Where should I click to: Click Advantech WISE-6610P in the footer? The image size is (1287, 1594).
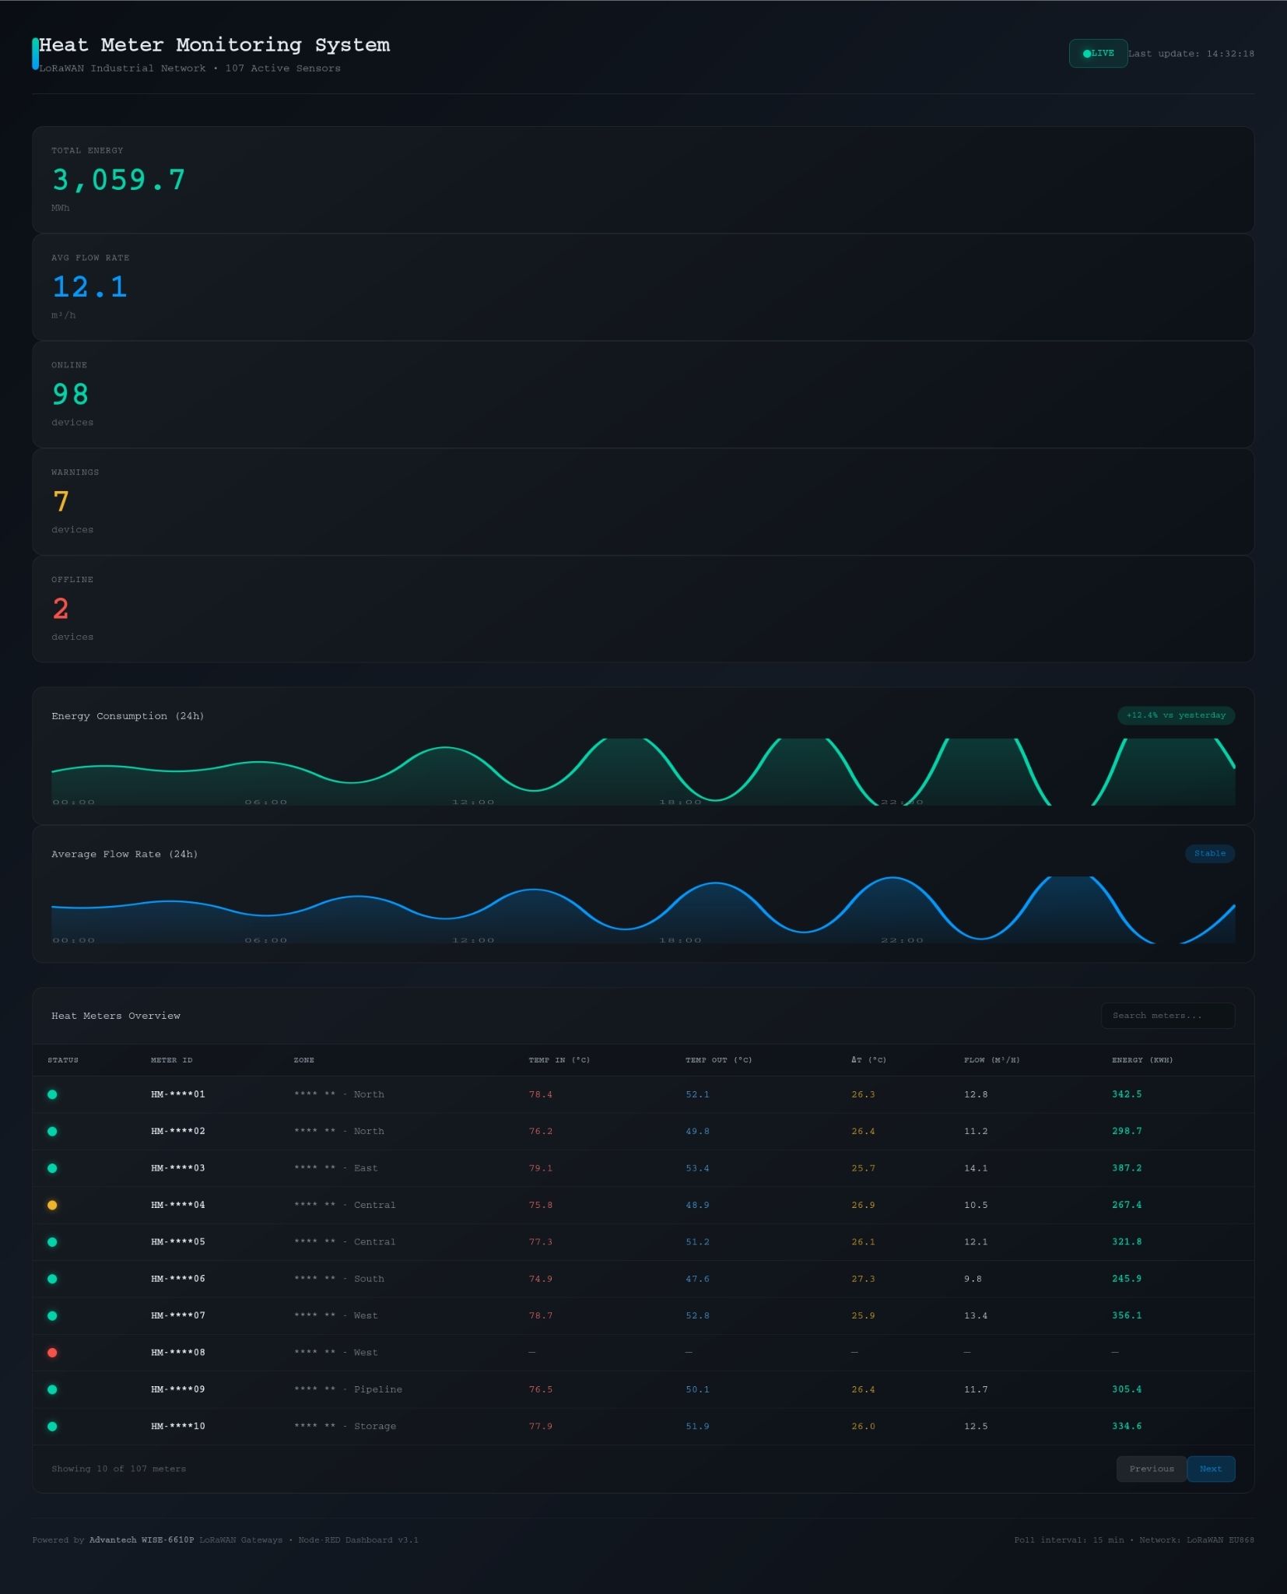[142, 1540]
